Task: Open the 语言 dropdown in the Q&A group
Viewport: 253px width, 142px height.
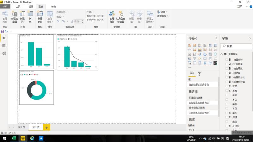Action: 162,12
